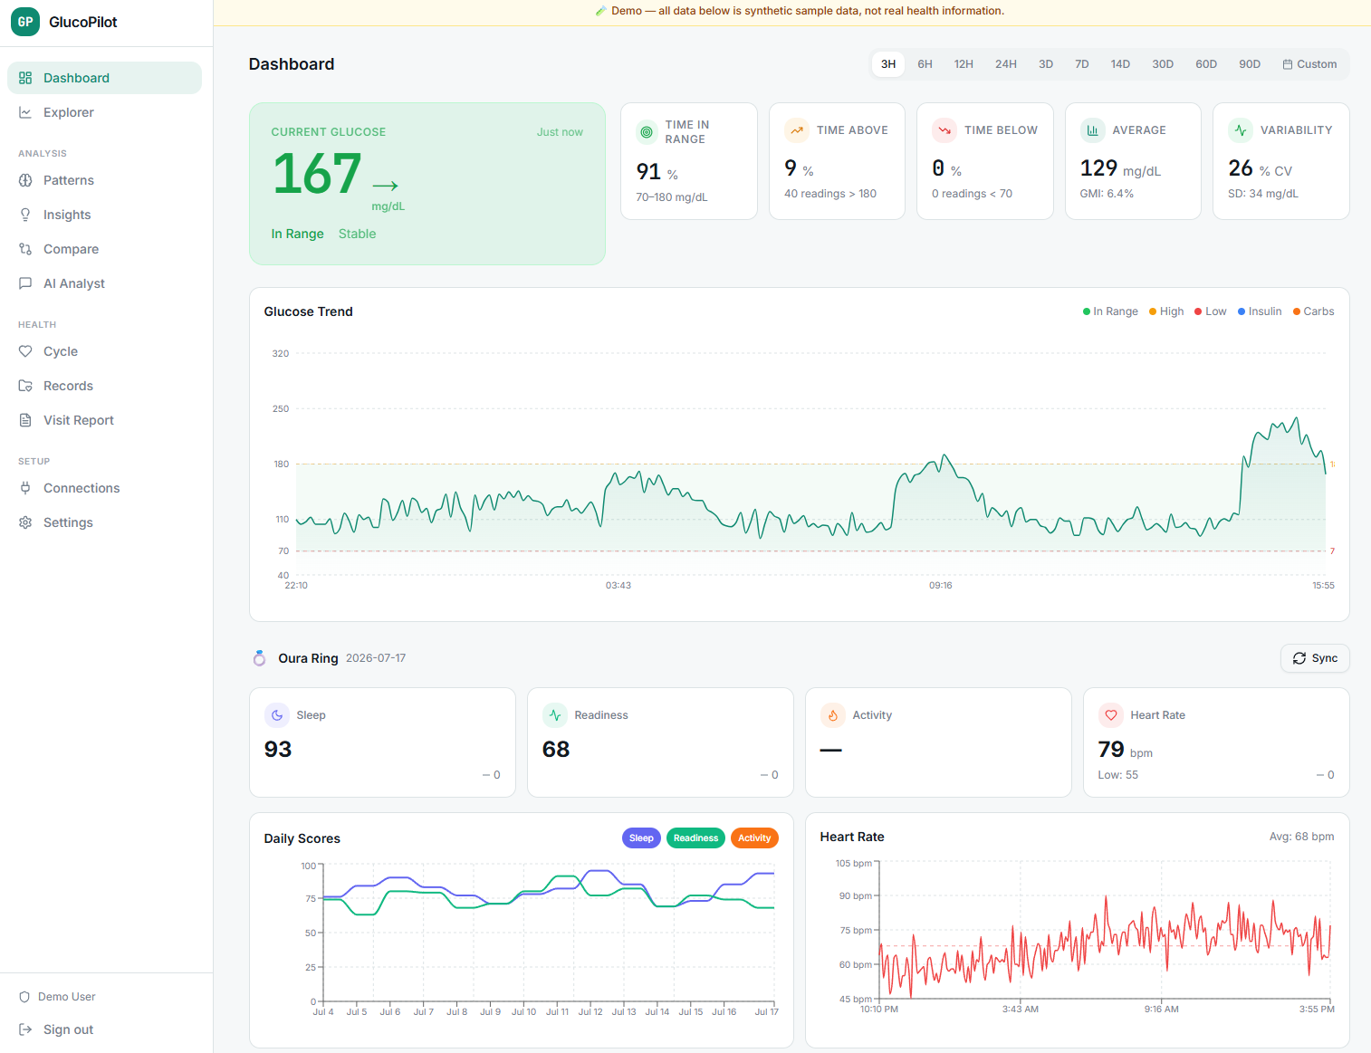Click the Time Below trending-down icon
1371x1053 pixels.
tap(944, 130)
